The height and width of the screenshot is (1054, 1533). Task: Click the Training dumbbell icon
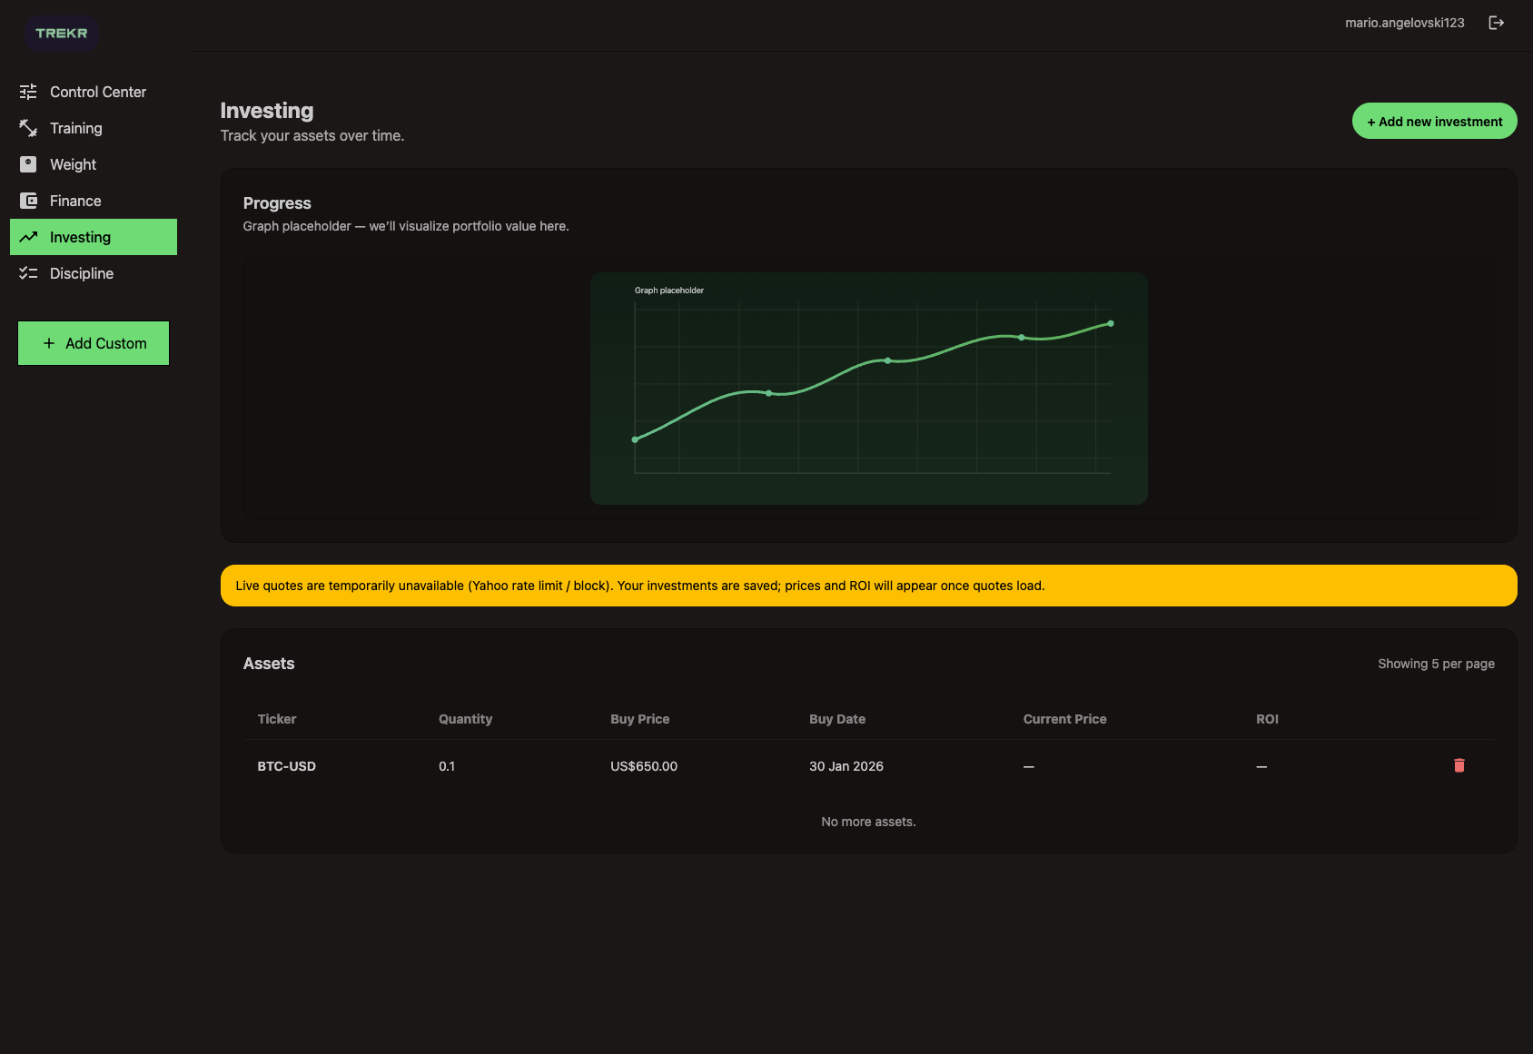click(x=28, y=128)
